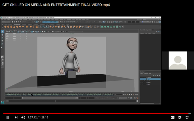The image size is (194, 121).
Task: Open video player settings gear
Action: 180,117
